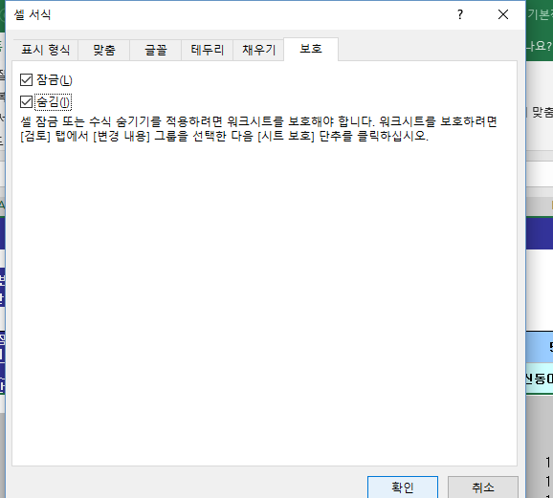Select the 보호 tab
Viewport: 553px width, 498px height.
tap(311, 49)
